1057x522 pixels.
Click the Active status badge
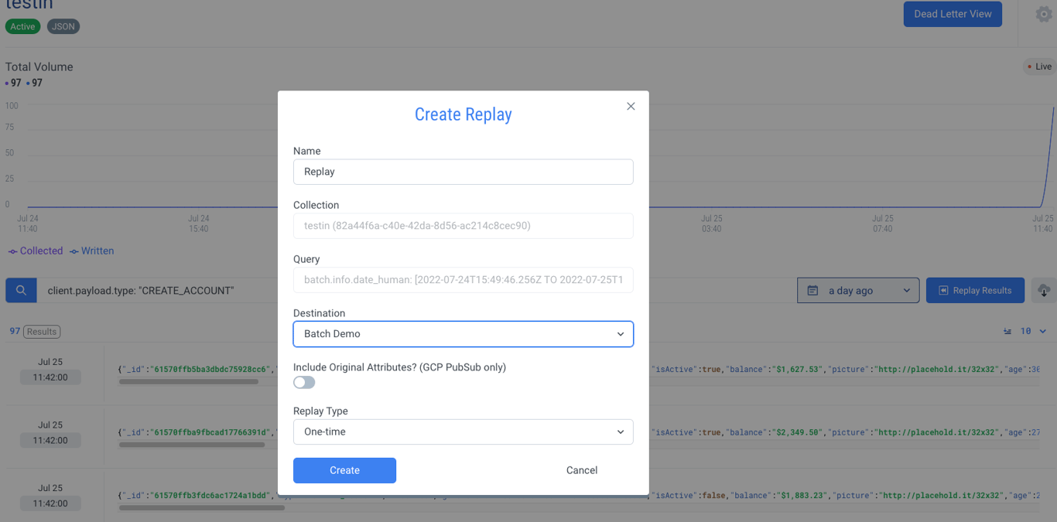pyautogui.click(x=22, y=26)
